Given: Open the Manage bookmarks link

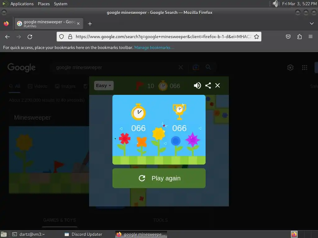Looking at the screenshot, I should tap(154, 47).
